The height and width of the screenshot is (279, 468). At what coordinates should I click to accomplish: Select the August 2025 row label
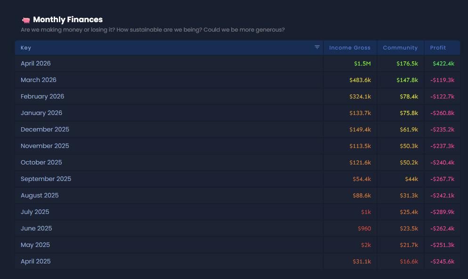[x=40, y=195]
